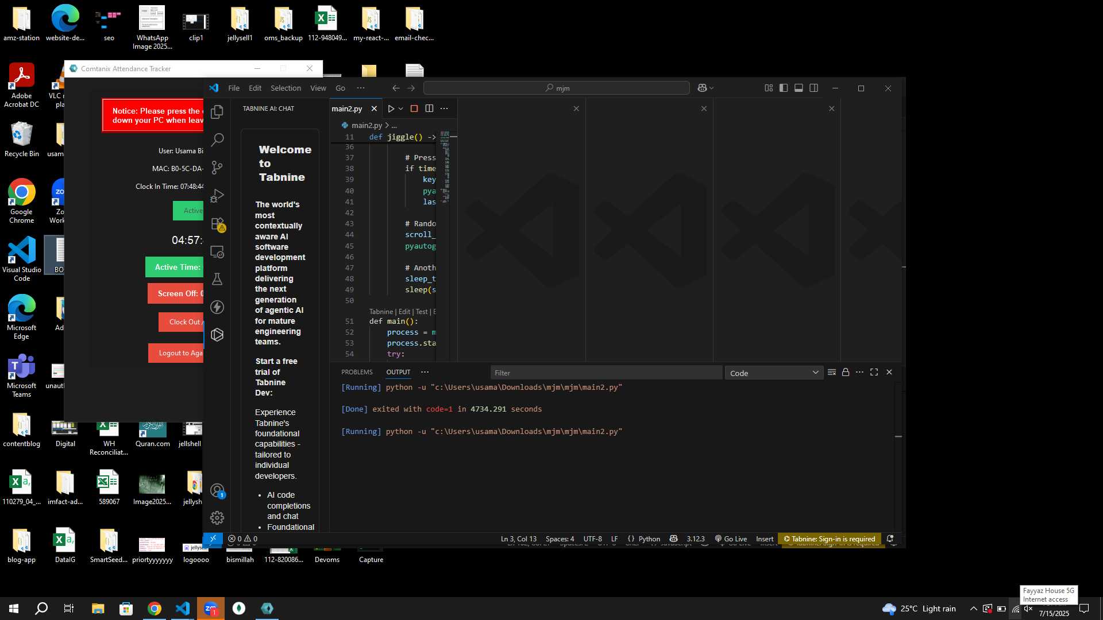The width and height of the screenshot is (1103, 620).
Task: Open Customize Layout in the title bar
Action: 769,88
